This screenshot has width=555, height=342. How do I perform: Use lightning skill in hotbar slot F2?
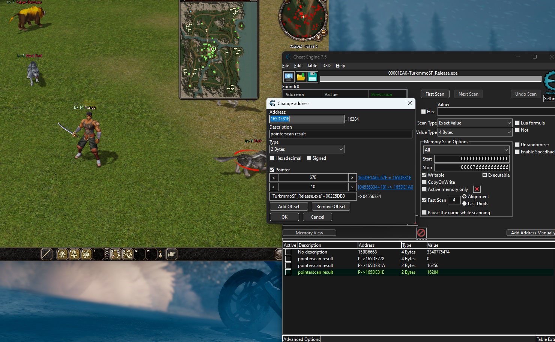pyautogui.click(x=127, y=254)
